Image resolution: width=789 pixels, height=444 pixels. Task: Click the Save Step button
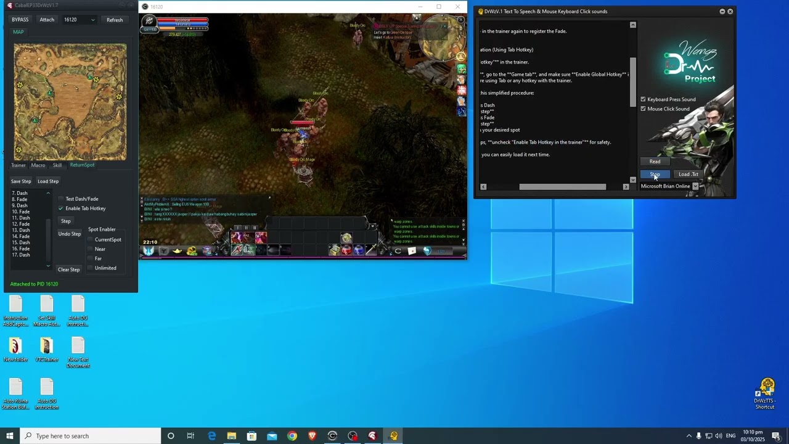pos(21,181)
